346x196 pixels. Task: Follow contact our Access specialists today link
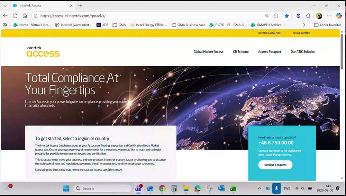coord(101,170)
